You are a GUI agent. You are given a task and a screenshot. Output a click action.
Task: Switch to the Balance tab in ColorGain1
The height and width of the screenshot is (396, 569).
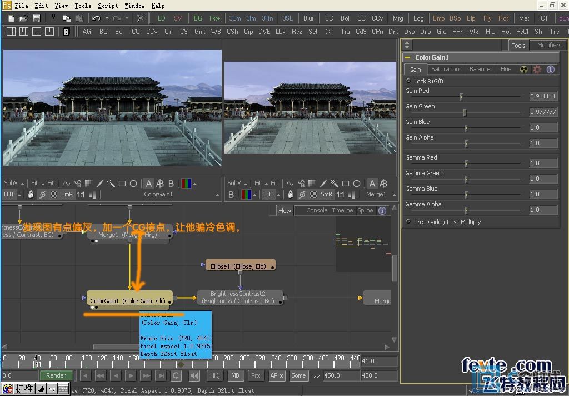point(480,69)
